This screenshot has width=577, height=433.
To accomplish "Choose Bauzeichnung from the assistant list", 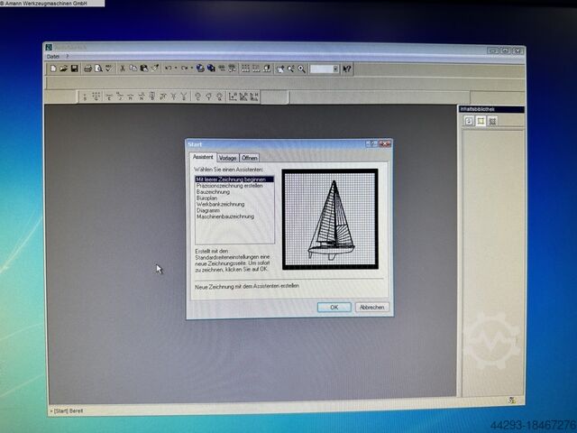I will (x=213, y=192).
